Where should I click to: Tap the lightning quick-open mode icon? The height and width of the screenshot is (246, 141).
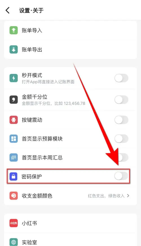click(14, 78)
